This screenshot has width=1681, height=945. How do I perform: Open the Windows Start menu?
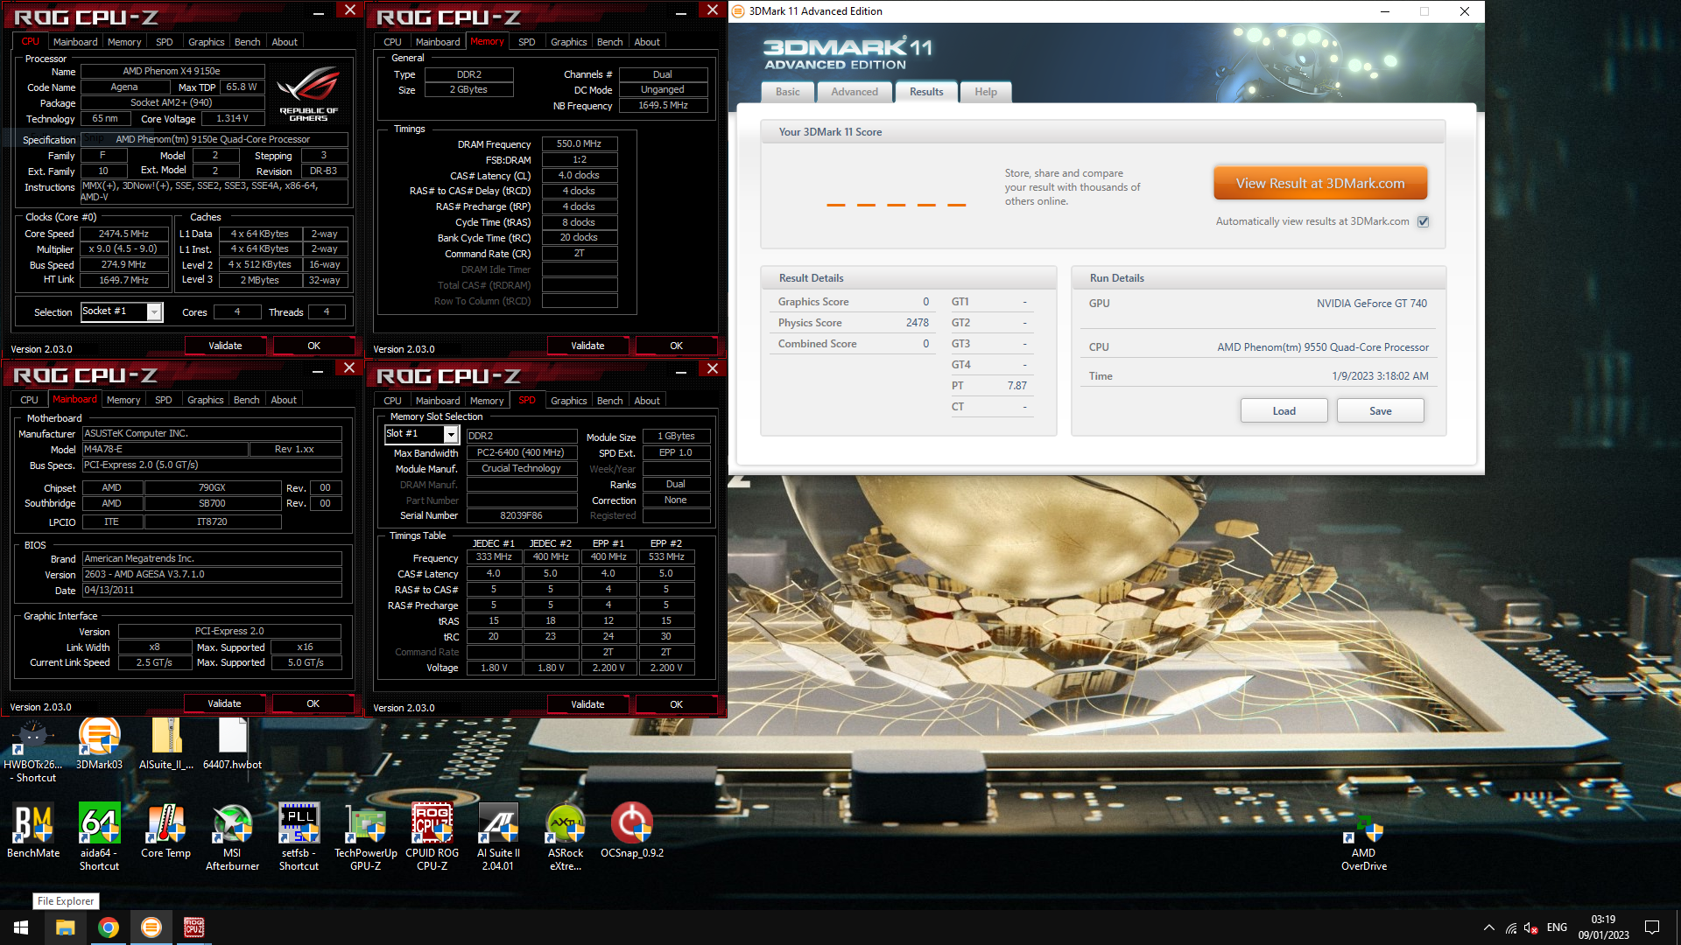[21, 927]
